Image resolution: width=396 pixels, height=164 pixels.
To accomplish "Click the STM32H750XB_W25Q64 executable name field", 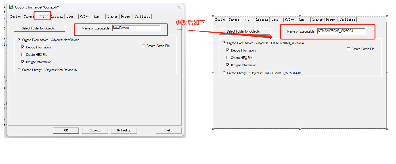I will 341,31.
